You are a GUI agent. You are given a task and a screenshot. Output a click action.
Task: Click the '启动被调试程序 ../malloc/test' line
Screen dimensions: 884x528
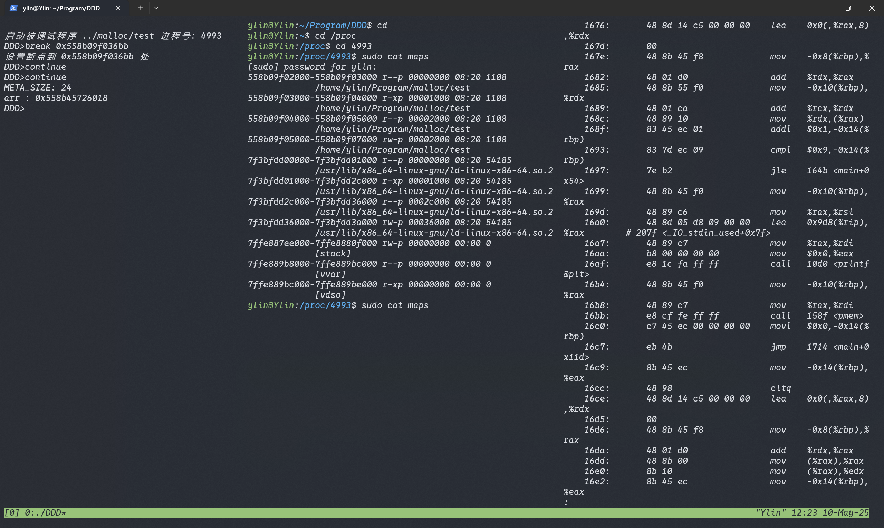113,36
